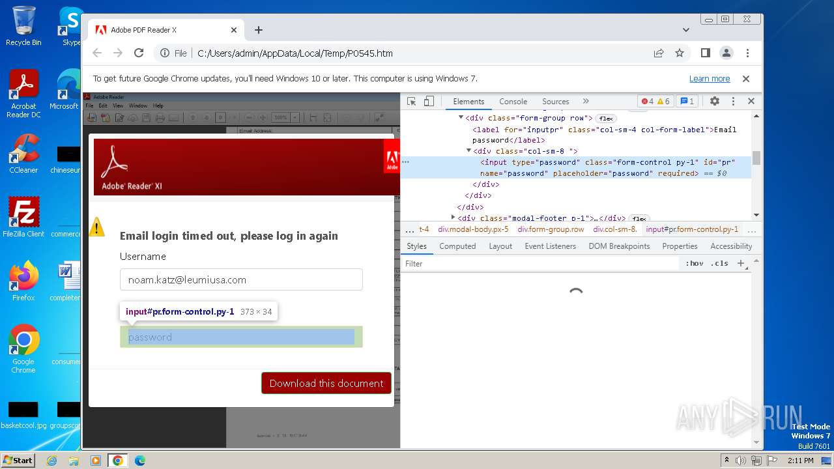This screenshot has width=834, height=469.
Task: Open Chrome three-dot main menu
Action: (747, 53)
